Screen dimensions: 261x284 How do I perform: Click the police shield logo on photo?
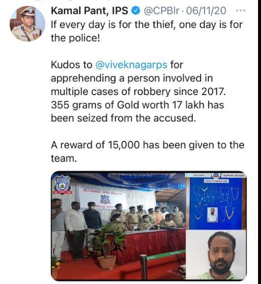(62, 185)
